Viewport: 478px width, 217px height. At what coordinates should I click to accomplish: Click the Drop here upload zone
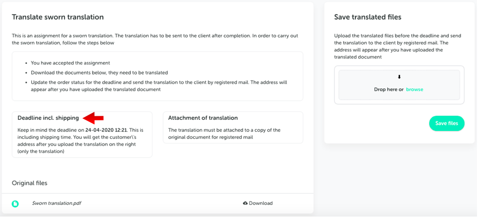coord(400,85)
